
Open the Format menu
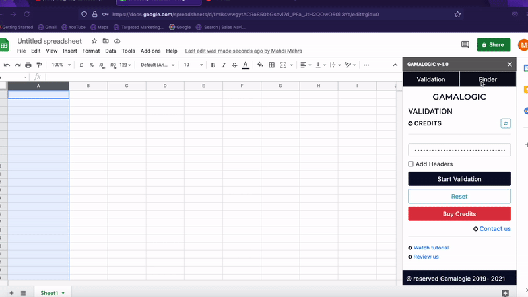pos(91,51)
